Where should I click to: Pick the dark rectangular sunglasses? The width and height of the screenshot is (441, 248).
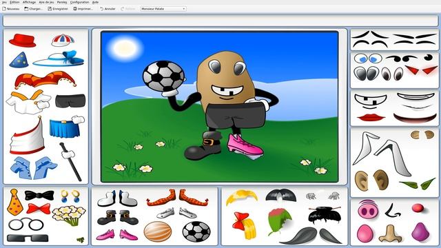(x=28, y=238)
